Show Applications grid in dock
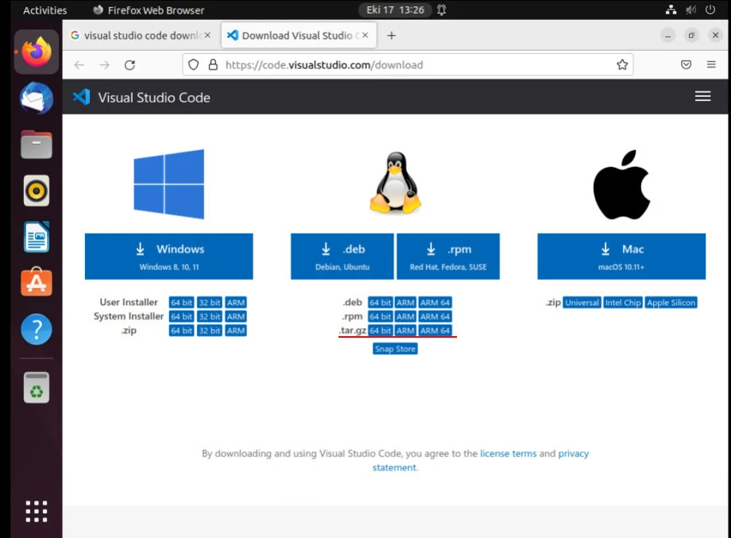The image size is (731, 538). click(x=37, y=511)
